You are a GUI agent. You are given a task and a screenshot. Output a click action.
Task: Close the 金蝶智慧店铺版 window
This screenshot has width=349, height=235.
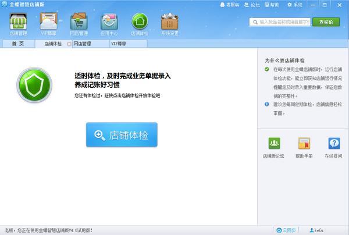tap(340, 5)
